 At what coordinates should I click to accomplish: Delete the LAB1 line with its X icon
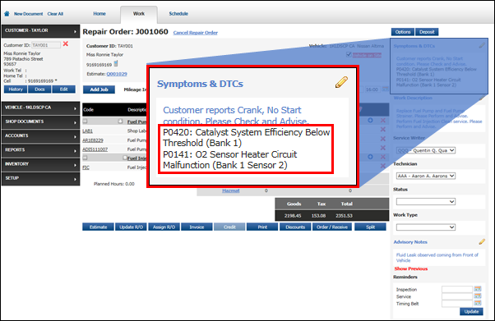click(x=383, y=129)
